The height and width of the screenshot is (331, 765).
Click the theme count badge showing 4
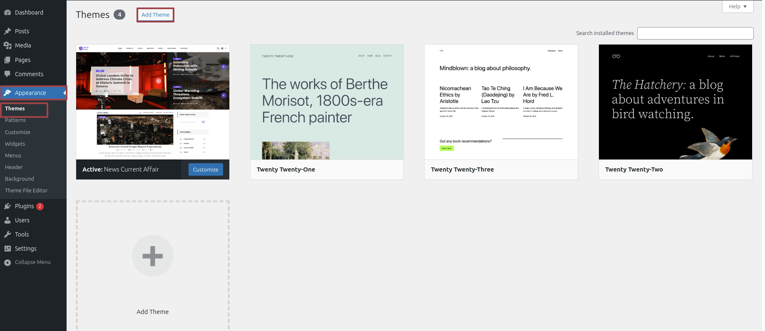pyautogui.click(x=119, y=15)
